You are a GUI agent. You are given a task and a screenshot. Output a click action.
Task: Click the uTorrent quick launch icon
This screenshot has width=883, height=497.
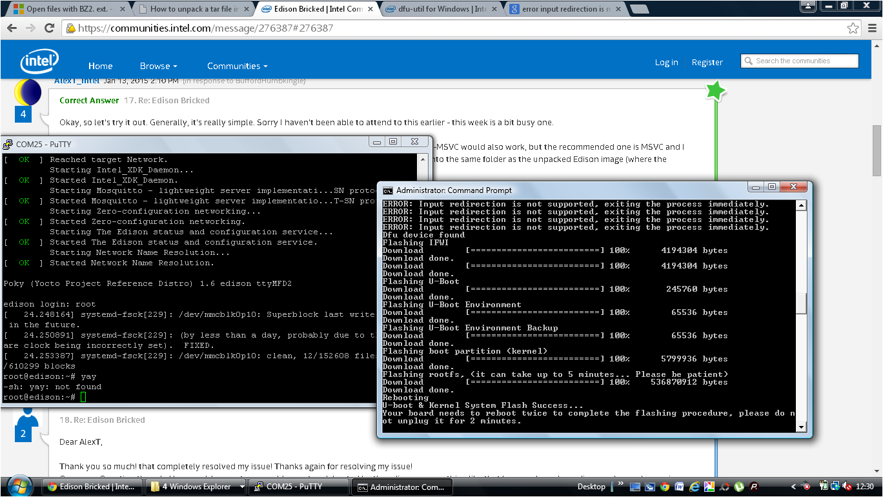pyautogui.click(x=739, y=487)
